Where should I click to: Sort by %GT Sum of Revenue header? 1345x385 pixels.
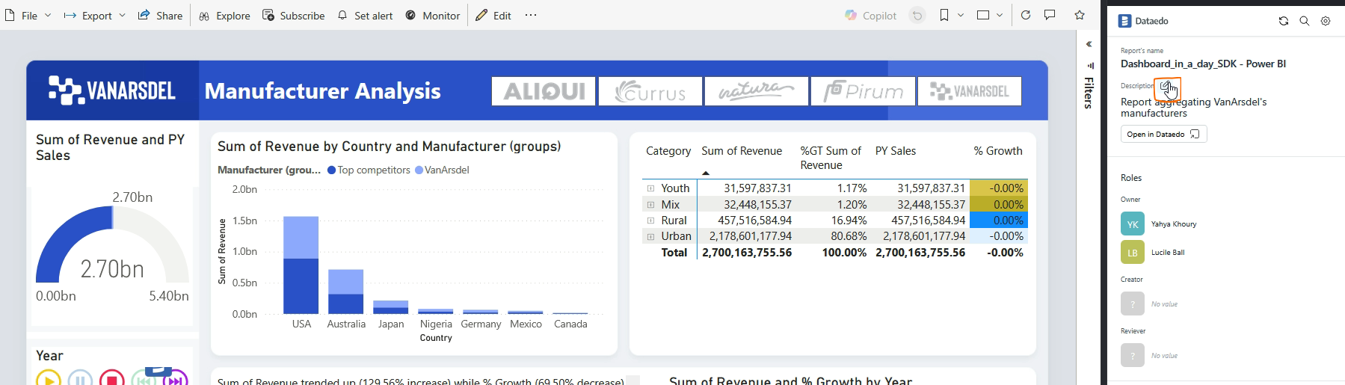pos(831,158)
